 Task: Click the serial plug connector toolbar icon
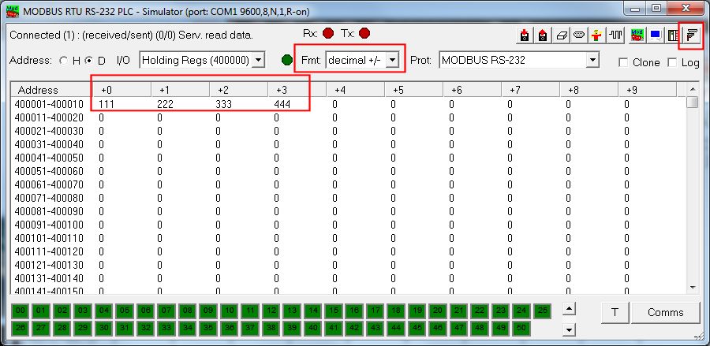click(691, 35)
